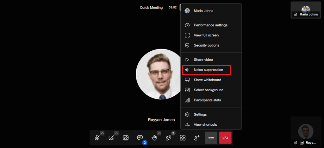The width and height of the screenshot is (324, 148).
Task: Click Maria Johns profile entry in menu
Action: point(203,11)
